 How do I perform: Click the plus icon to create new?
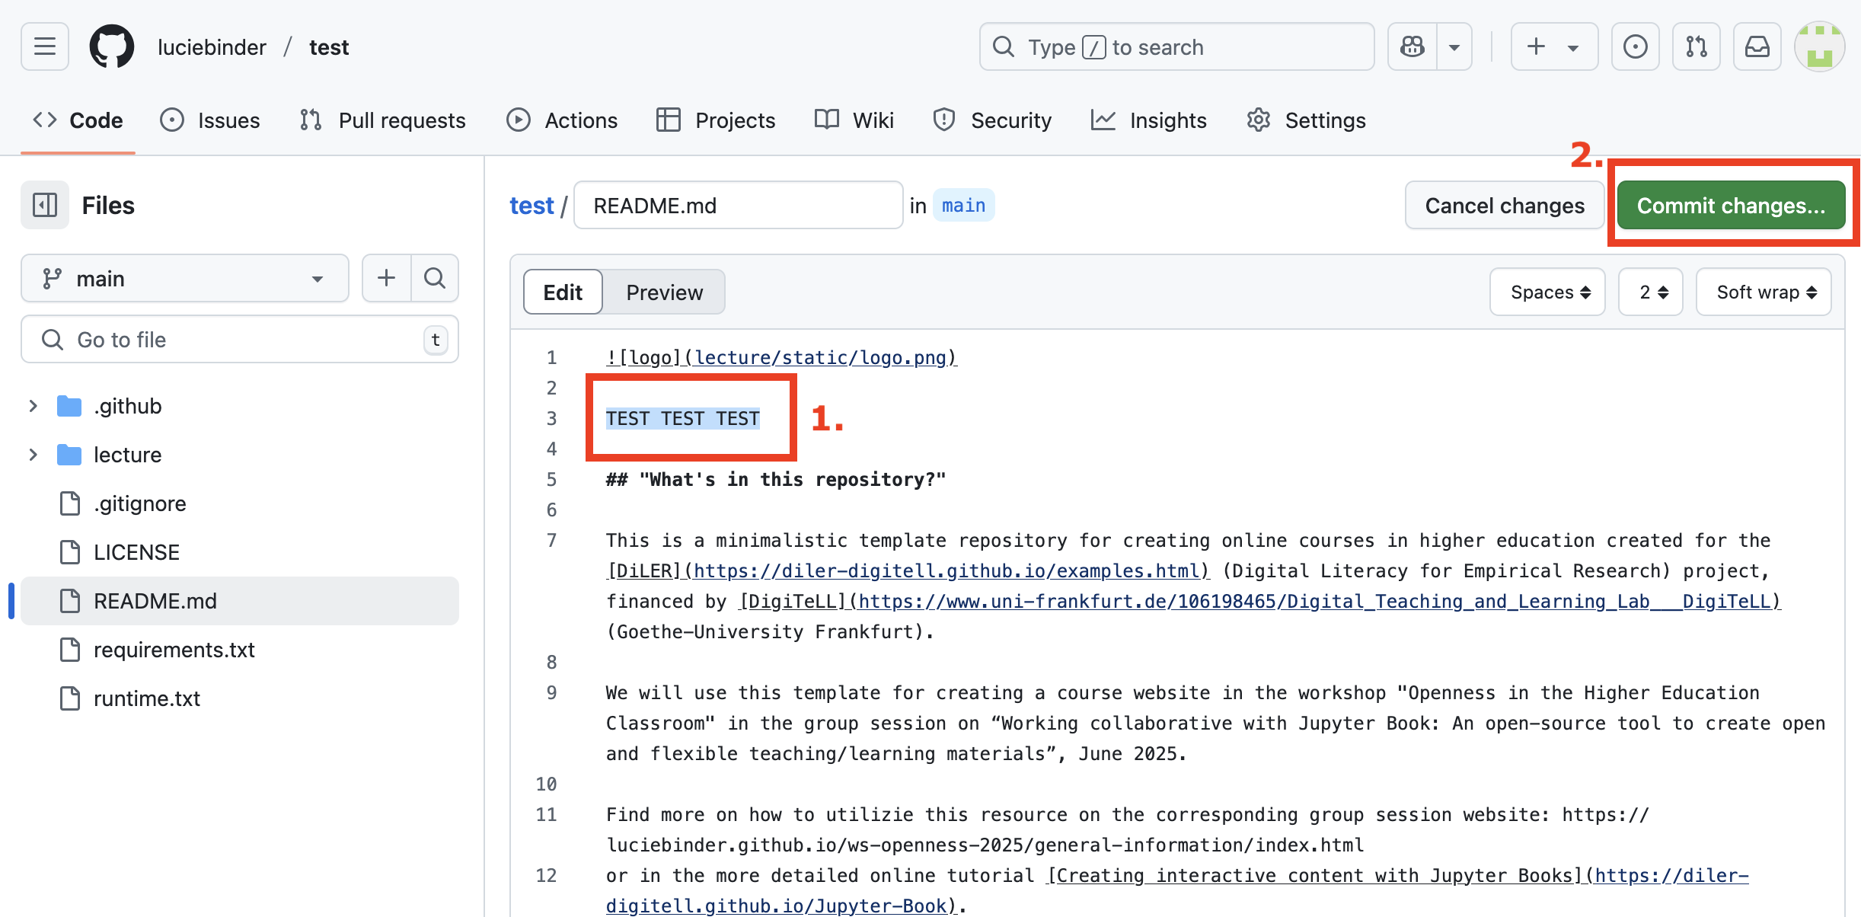pyautogui.click(x=1535, y=46)
